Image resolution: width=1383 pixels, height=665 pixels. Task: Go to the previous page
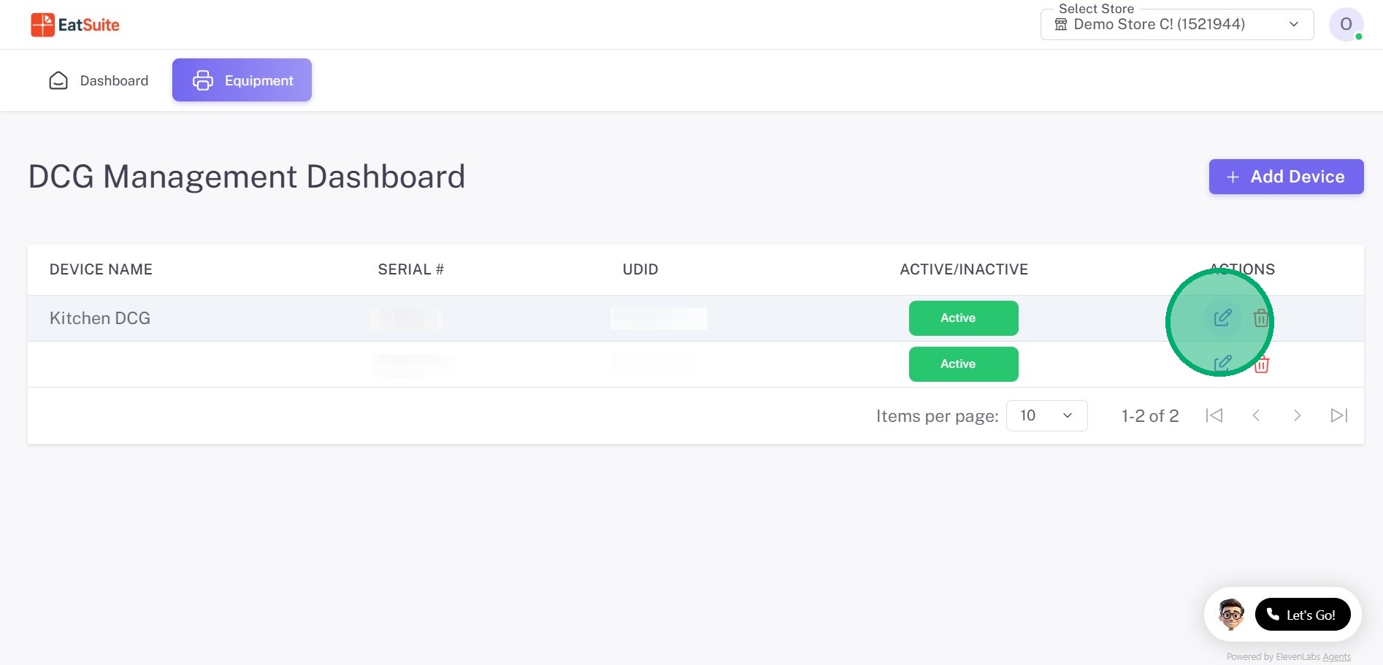pyautogui.click(x=1256, y=415)
